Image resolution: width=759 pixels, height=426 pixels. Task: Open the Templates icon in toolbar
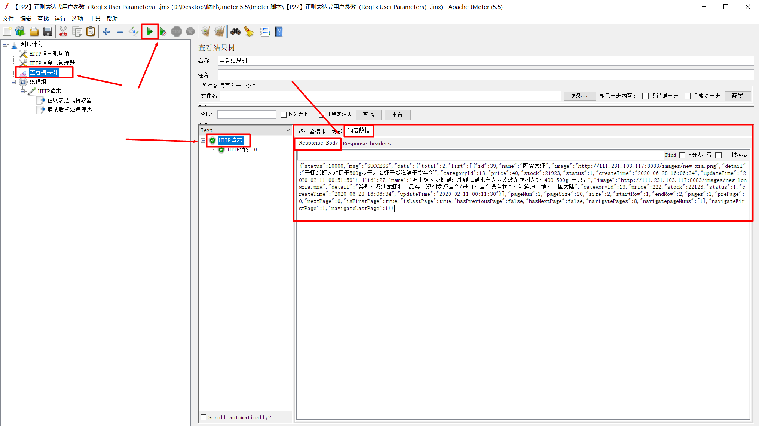(20, 32)
